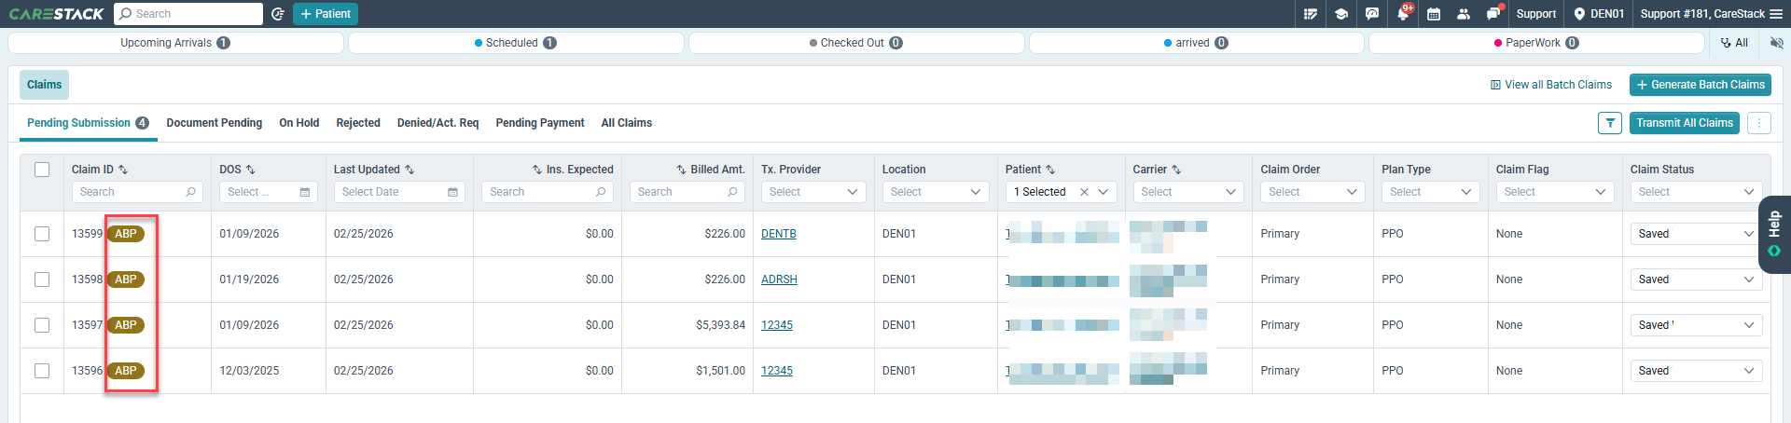Check the box for claim 13597
This screenshot has height=423, width=1791.
[x=42, y=325]
